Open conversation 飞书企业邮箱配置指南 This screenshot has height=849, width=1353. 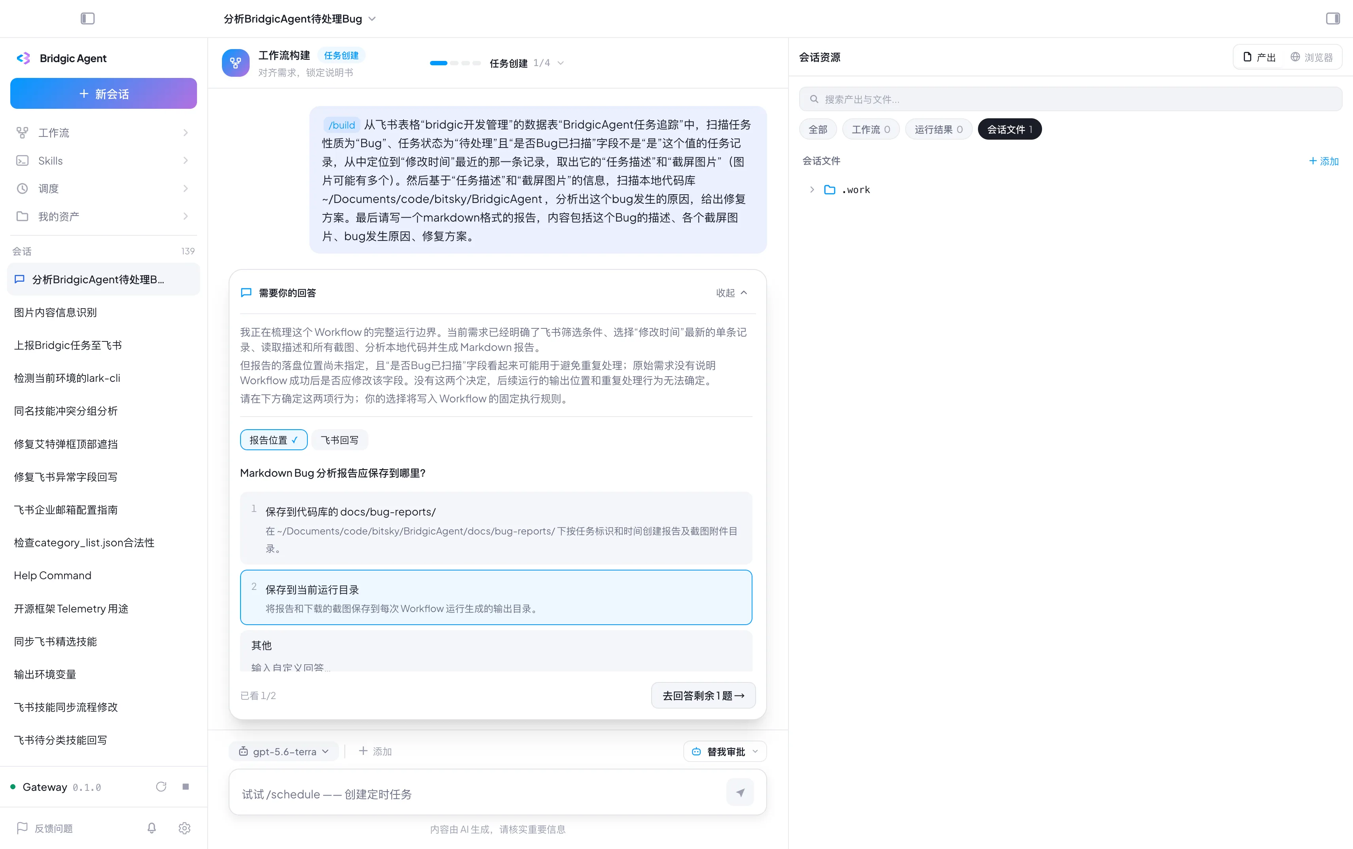click(103, 510)
